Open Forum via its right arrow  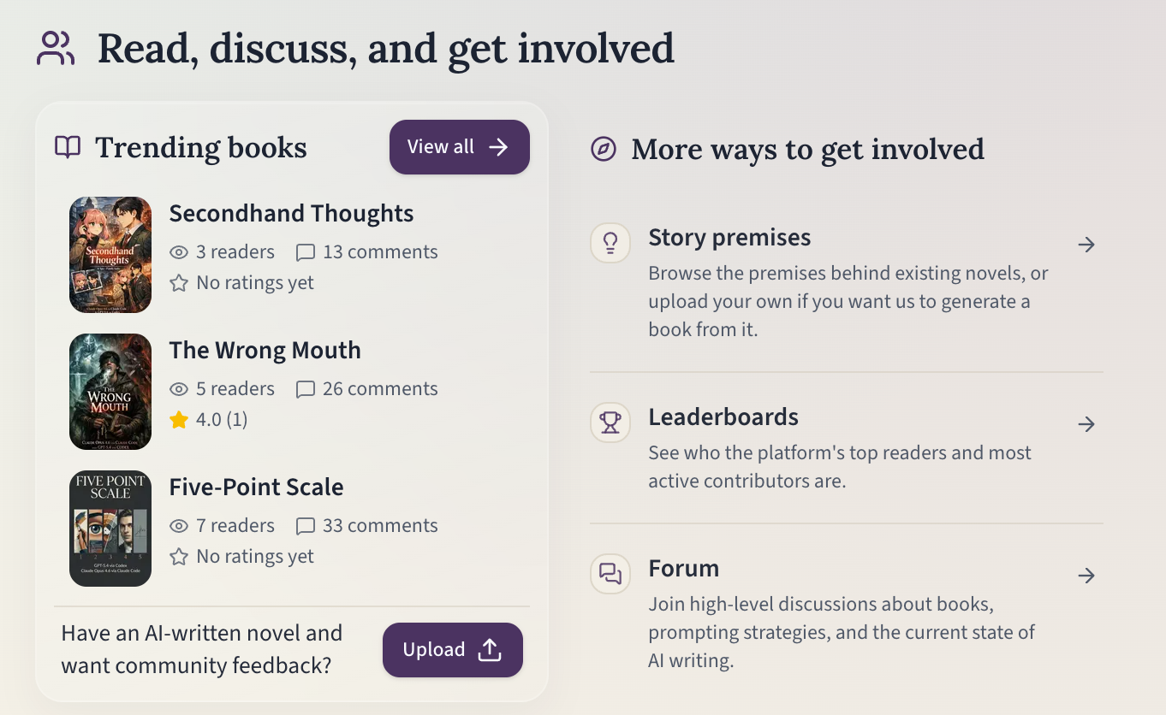1086,576
